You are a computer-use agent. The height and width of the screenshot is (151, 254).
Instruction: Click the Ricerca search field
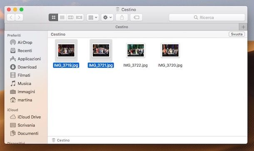click(207, 18)
